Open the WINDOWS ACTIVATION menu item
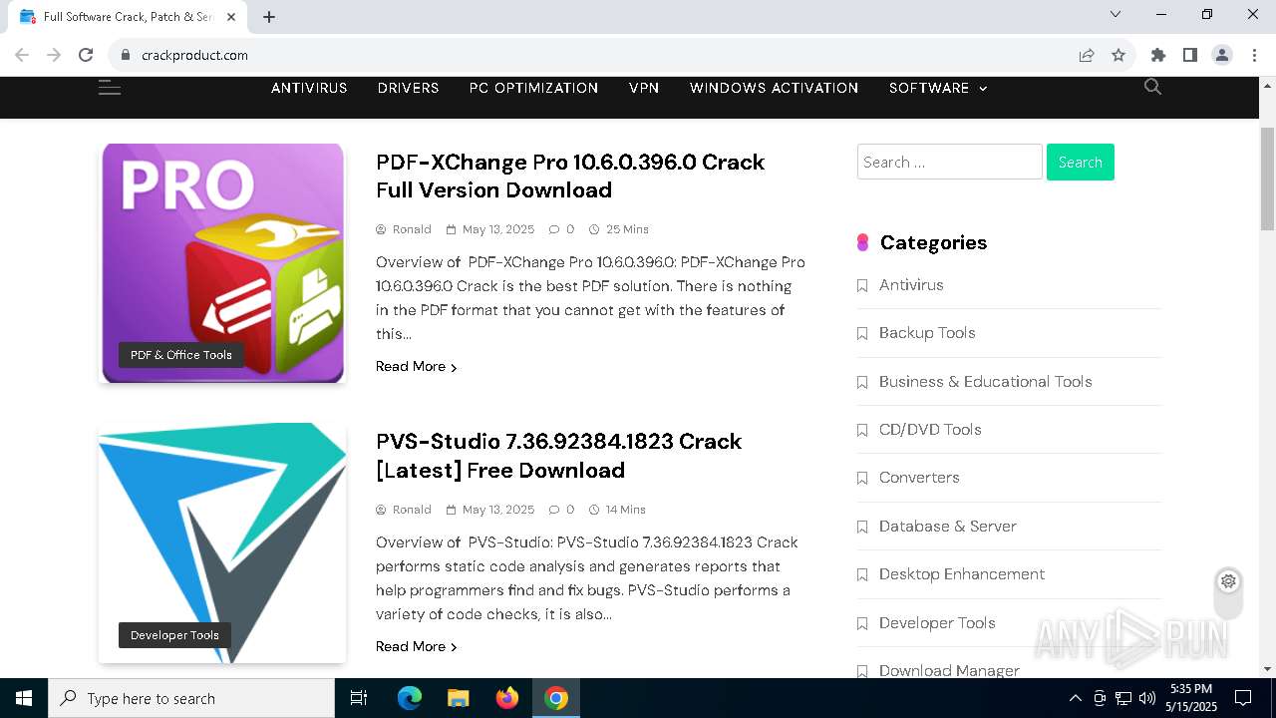Image resolution: width=1276 pixels, height=718 pixels. click(774, 88)
